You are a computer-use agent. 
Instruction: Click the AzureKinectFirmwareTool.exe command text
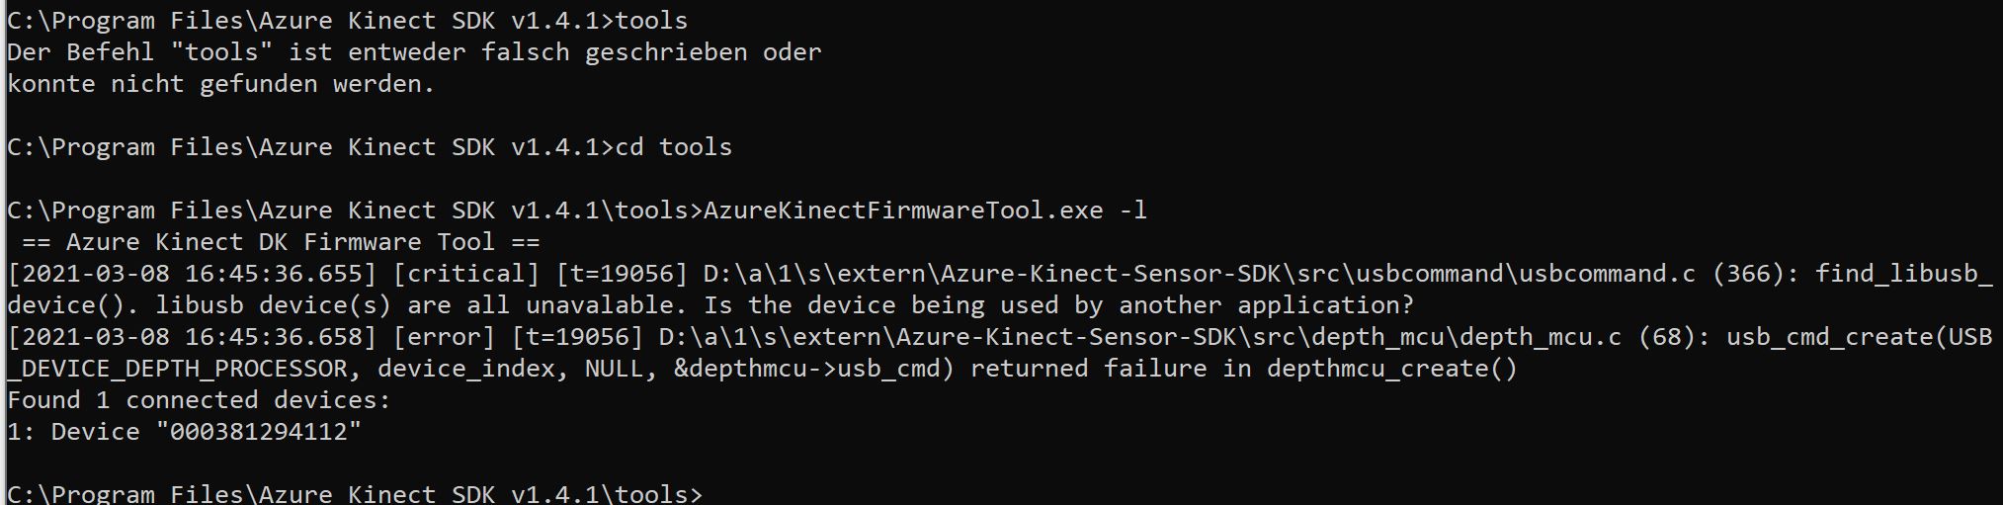click(x=903, y=210)
